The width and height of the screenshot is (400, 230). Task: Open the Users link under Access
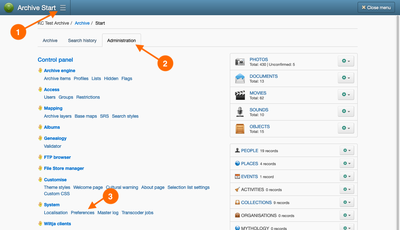[x=50, y=97]
